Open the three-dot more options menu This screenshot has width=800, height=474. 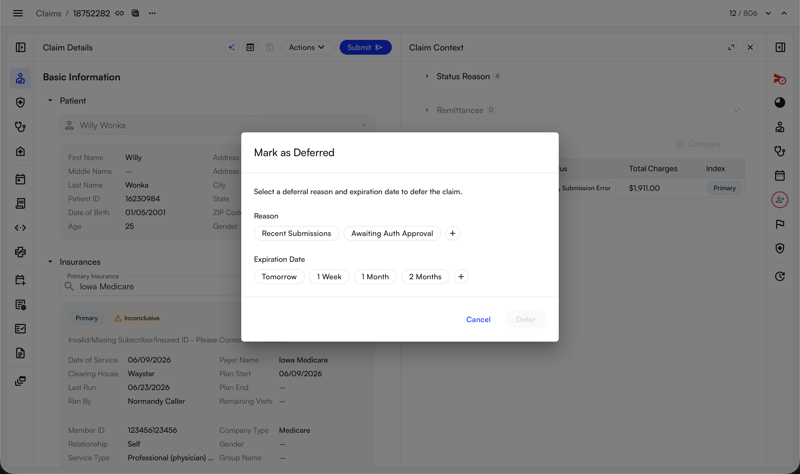[x=152, y=13]
